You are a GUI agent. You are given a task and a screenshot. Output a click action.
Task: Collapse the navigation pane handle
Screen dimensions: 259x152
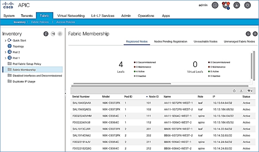(x=65, y=94)
